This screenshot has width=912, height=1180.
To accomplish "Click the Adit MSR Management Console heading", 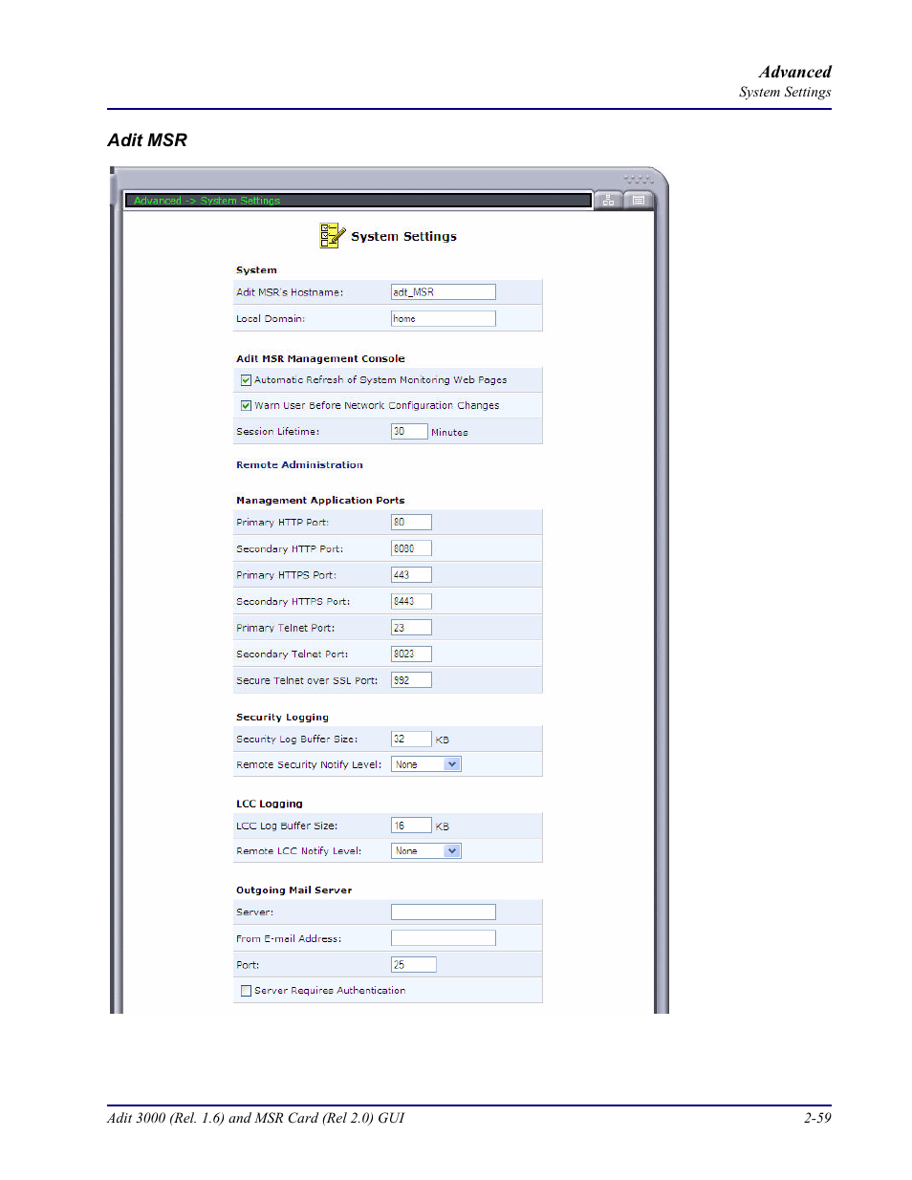I will click(320, 359).
